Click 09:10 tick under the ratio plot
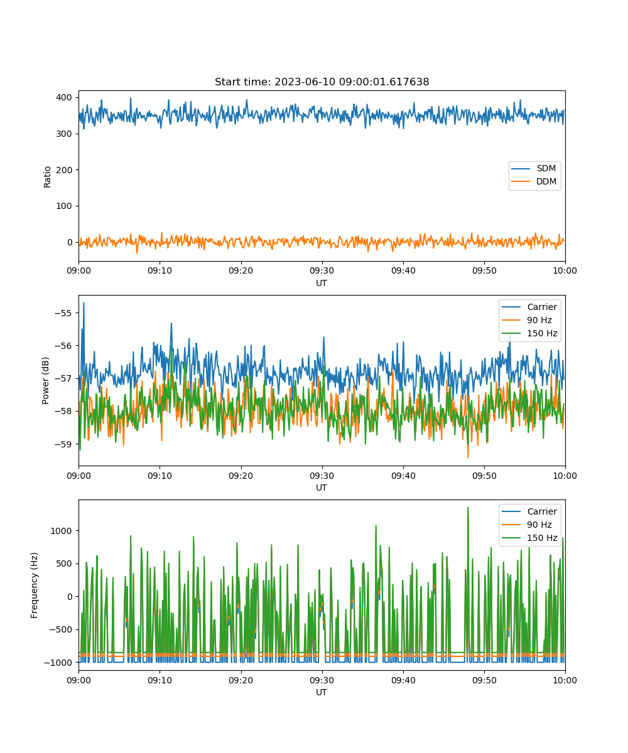 tap(160, 270)
